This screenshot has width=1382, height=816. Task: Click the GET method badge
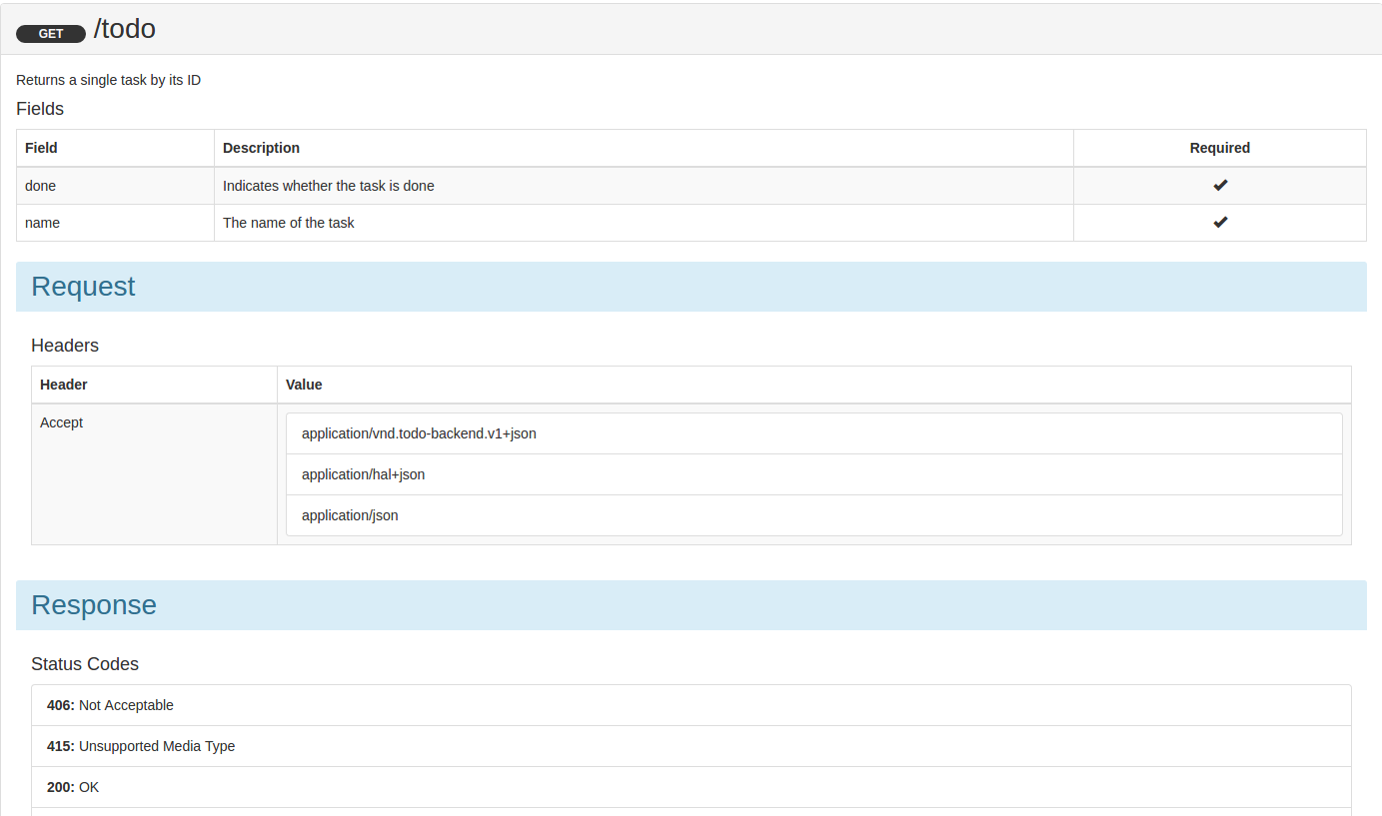point(51,34)
